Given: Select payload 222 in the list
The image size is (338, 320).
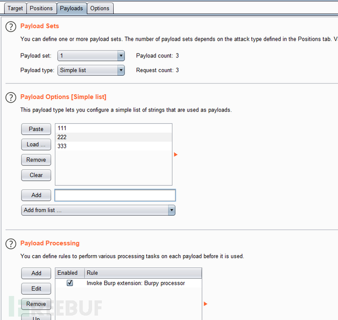Looking at the screenshot, I should (114, 137).
